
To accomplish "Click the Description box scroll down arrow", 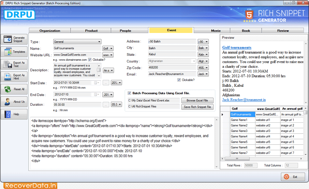I will pos(99,76).
